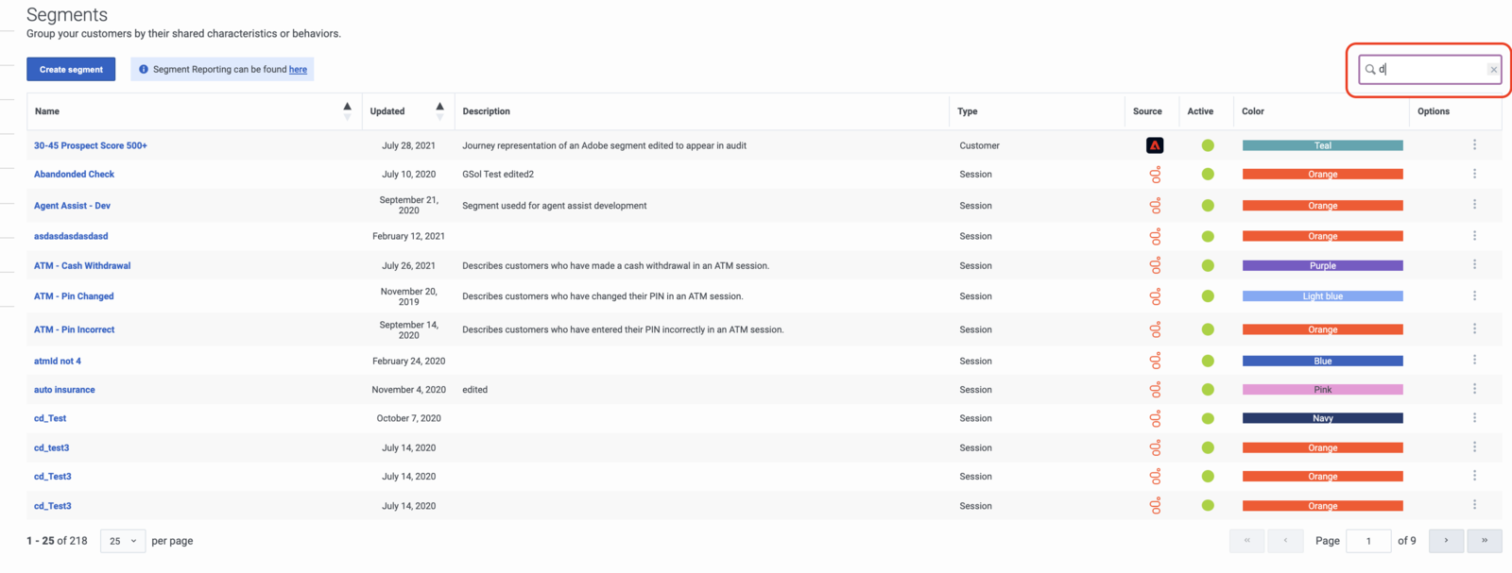The image size is (1512, 573).
Task: Click the source icon in asdasdasdasdasd row
Action: coord(1155,237)
